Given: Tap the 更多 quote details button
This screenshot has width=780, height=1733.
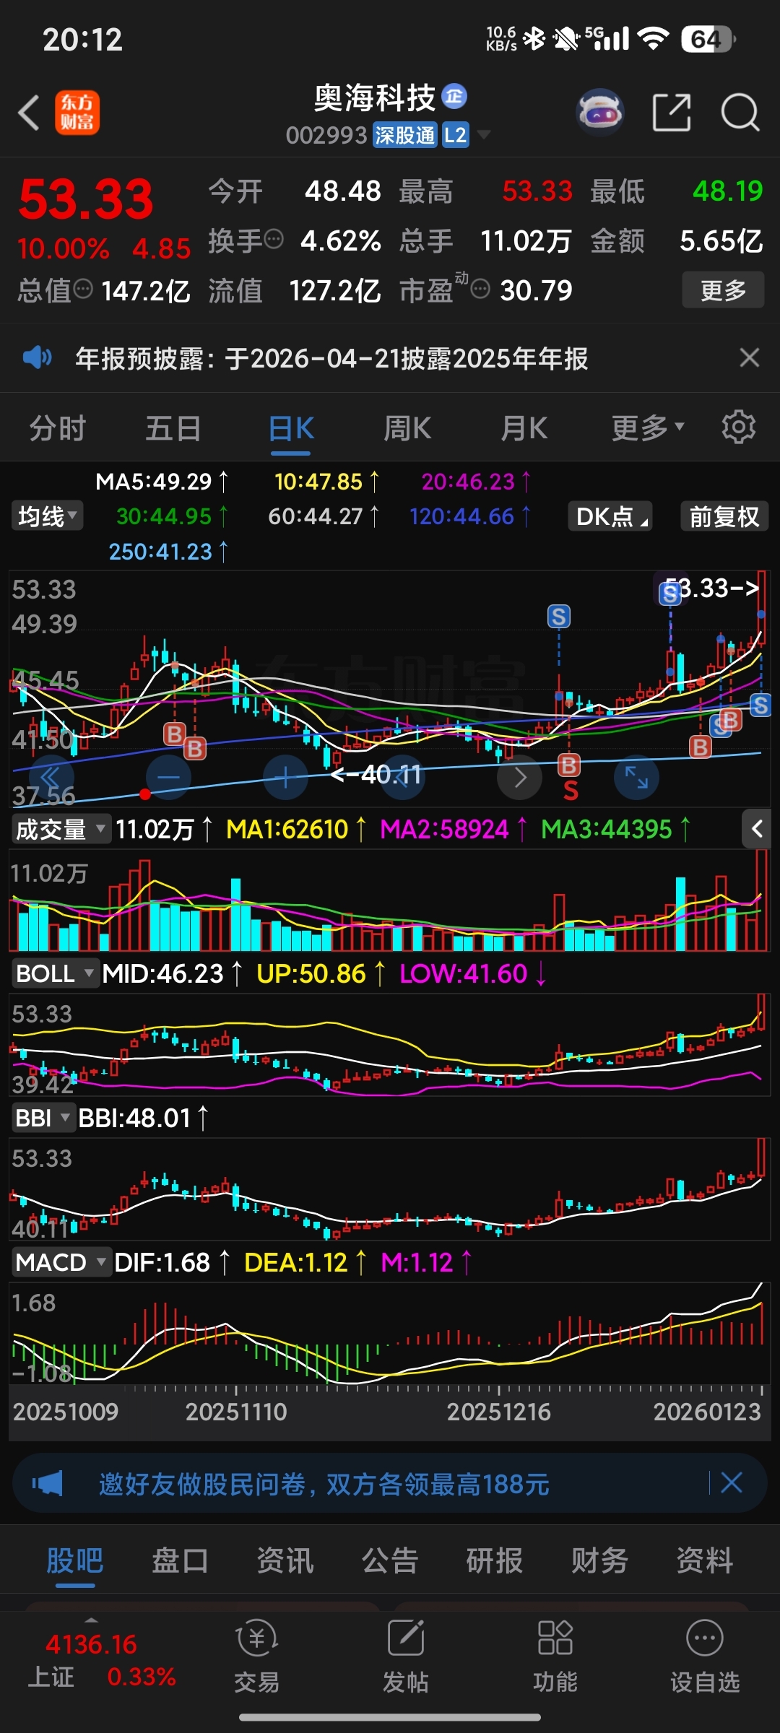Looking at the screenshot, I should click(x=723, y=290).
